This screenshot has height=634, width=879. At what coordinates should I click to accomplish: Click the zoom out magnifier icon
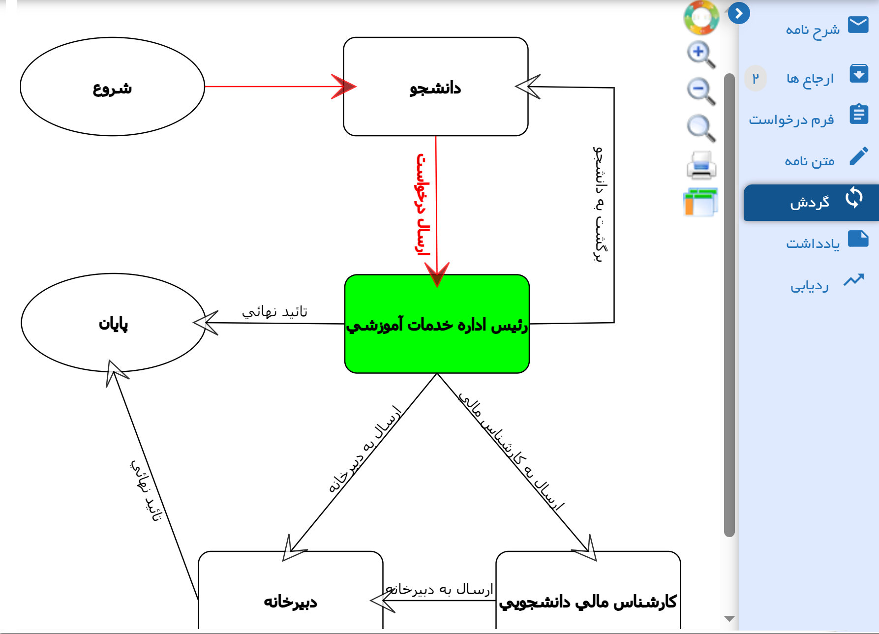point(700,91)
